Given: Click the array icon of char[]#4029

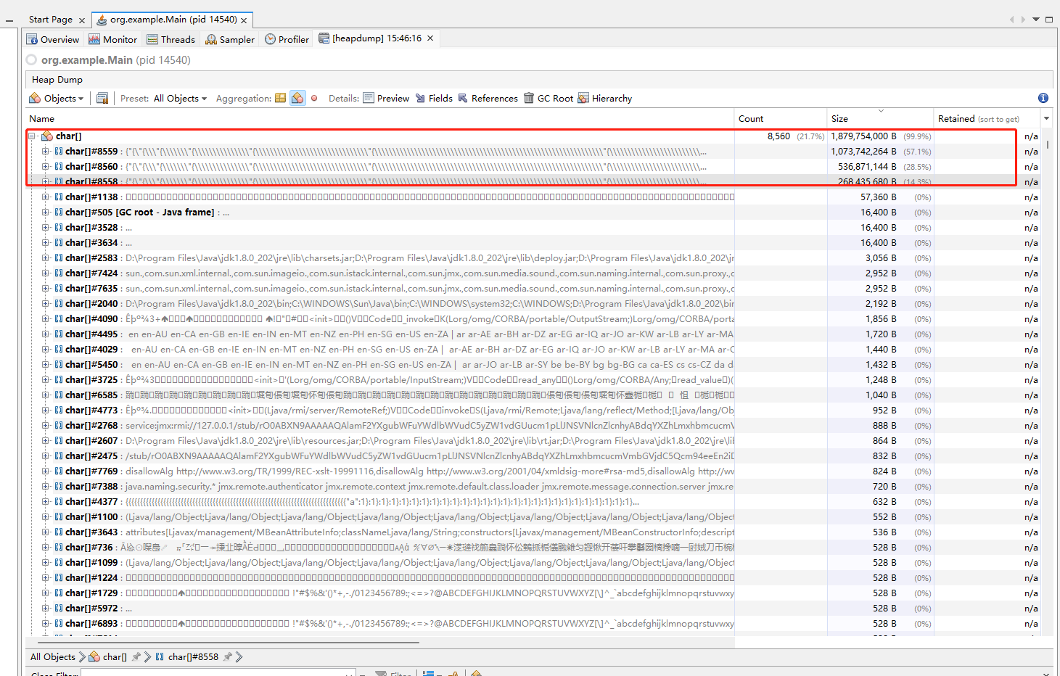Looking at the screenshot, I should [x=59, y=350].
